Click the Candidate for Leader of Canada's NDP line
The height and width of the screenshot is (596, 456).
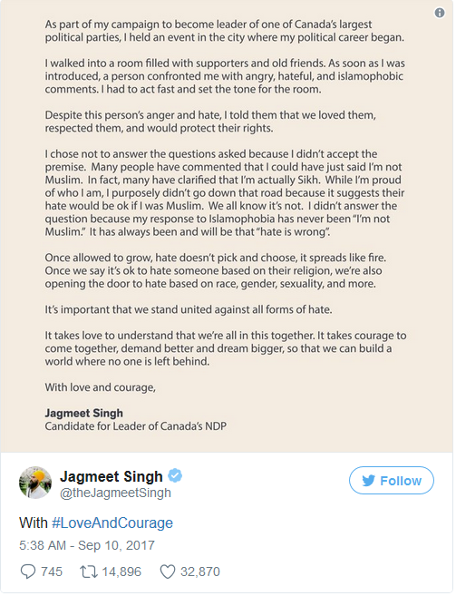point(136,426)
